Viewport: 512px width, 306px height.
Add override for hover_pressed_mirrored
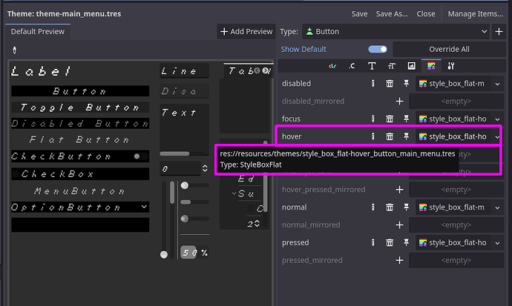pyautogui.click(x=399, y=190)
